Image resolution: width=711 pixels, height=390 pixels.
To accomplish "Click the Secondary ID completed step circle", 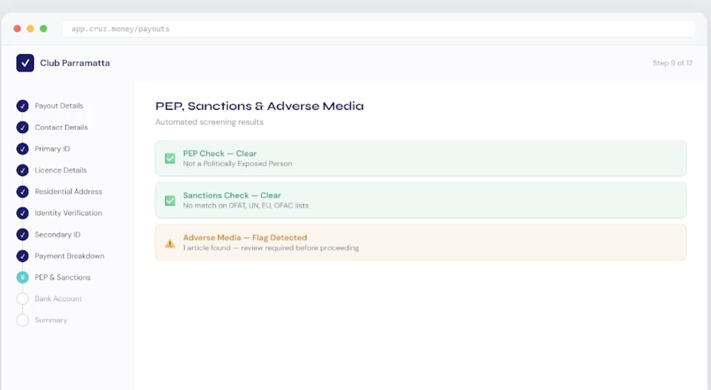I will [22, 234].
